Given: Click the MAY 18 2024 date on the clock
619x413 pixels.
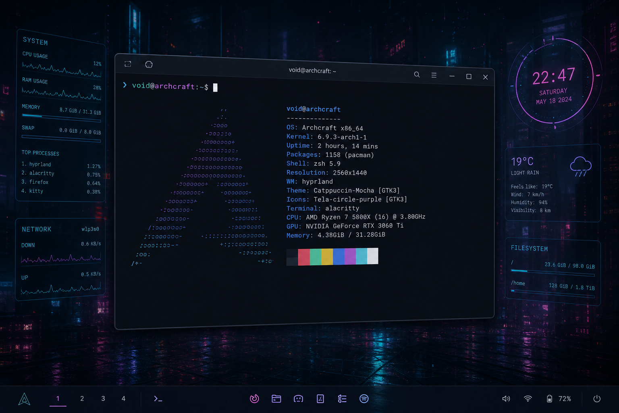Looking at the screenshot, I should coord(554,100).
